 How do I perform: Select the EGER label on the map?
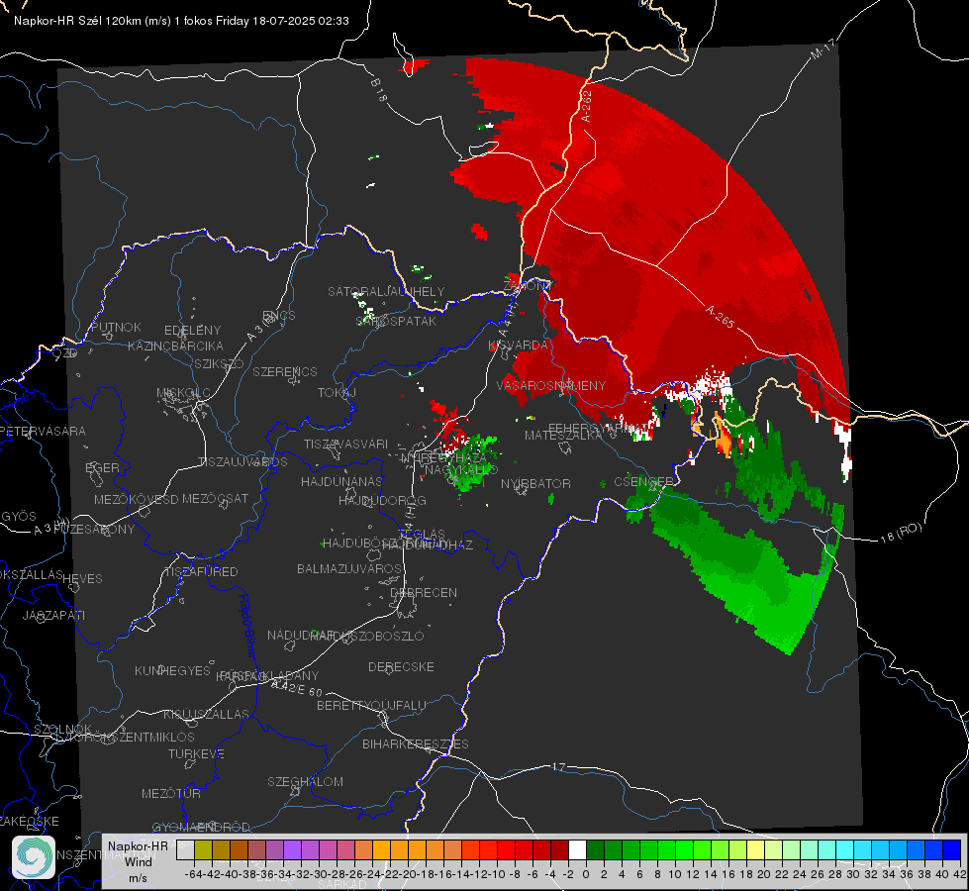click(103, 467)
